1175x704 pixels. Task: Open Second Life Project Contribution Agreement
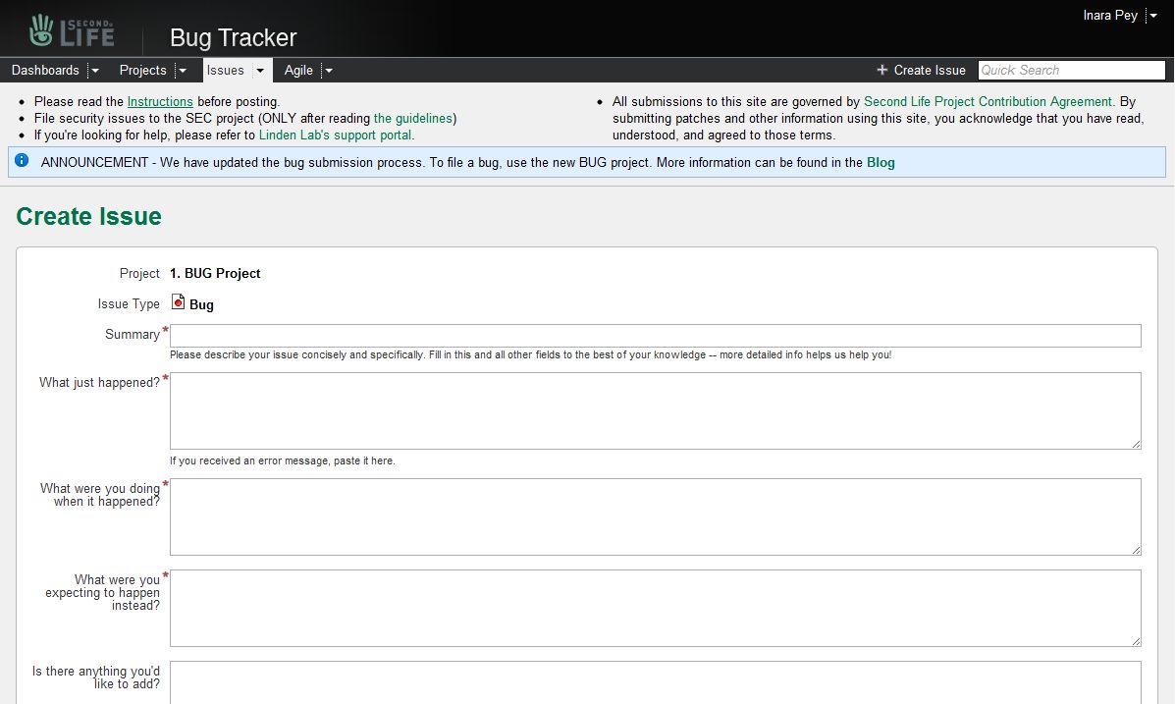[x=988, y=101]
